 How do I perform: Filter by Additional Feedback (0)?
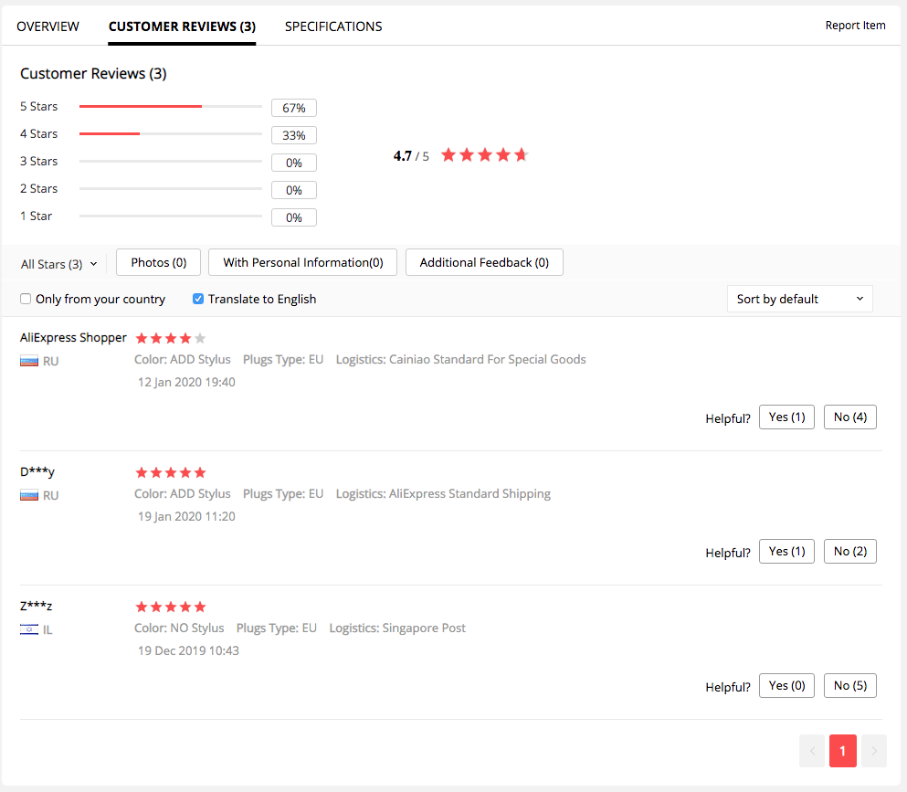(484, 263)
